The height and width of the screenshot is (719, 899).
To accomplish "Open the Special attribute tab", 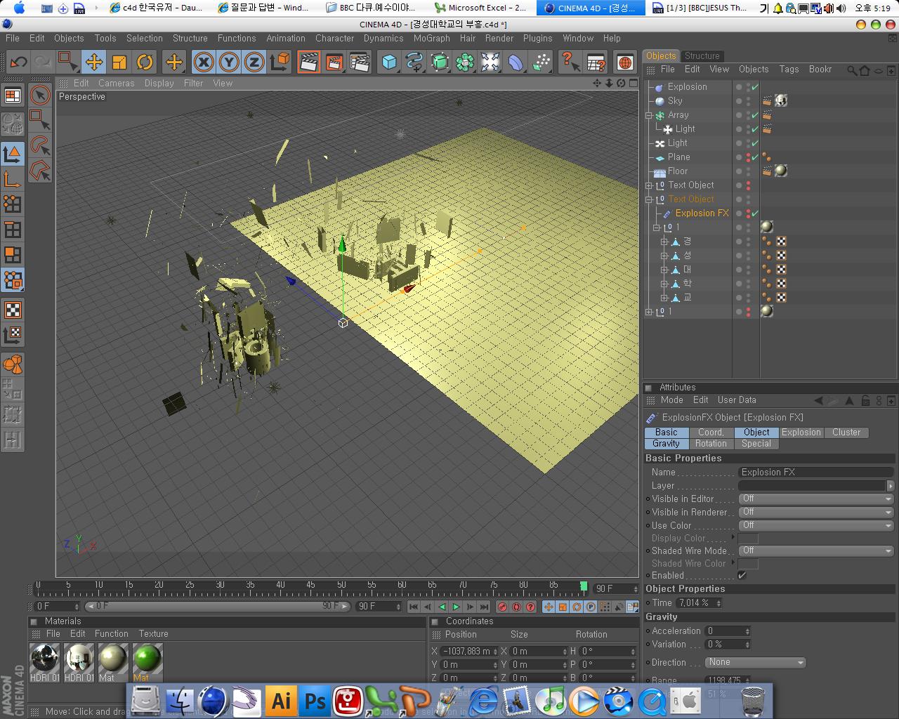I will (756, 444).
